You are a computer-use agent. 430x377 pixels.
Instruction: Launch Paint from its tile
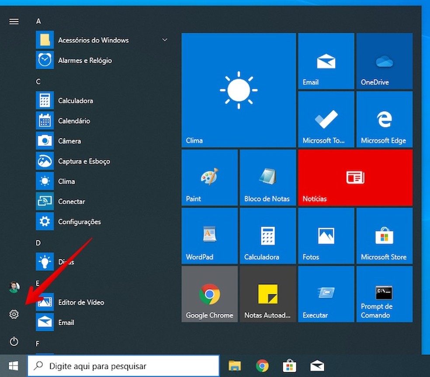209,177
